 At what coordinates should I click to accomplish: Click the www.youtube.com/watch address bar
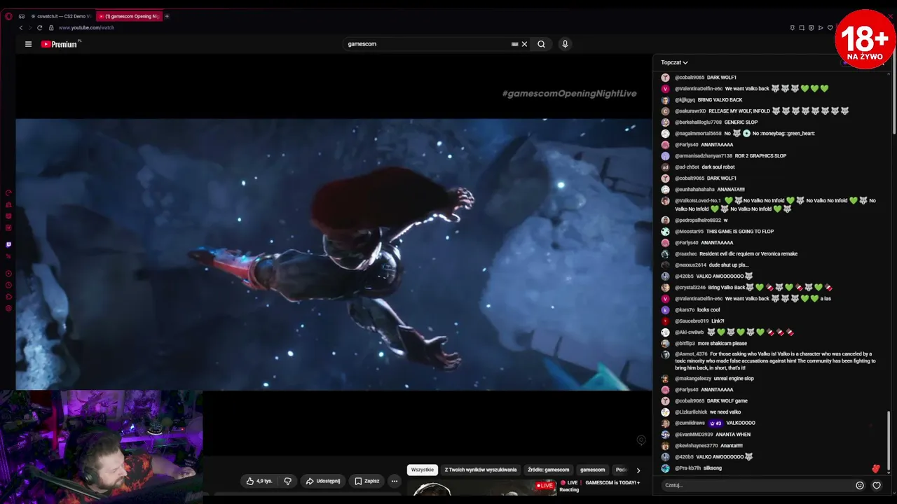86,28
